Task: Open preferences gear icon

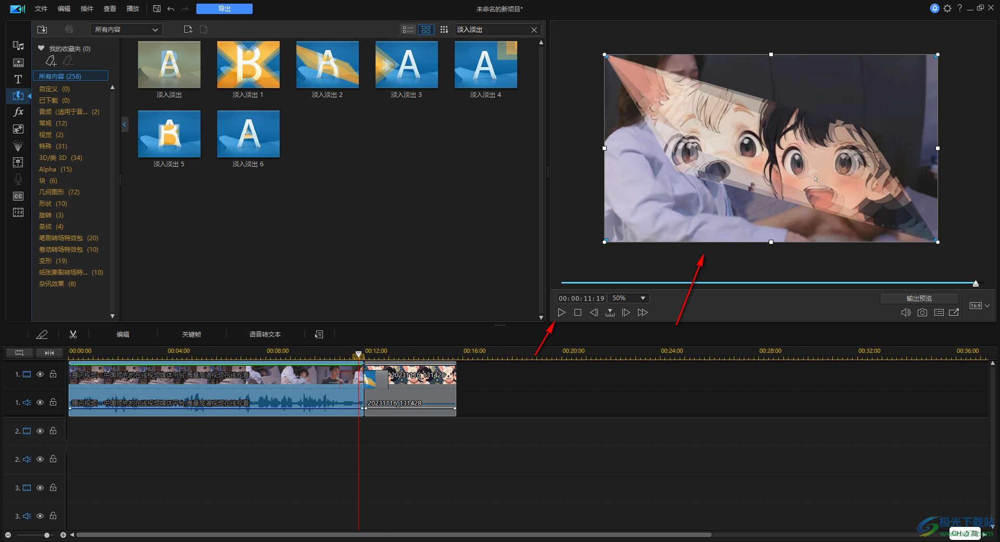Action: coord(947,8)
